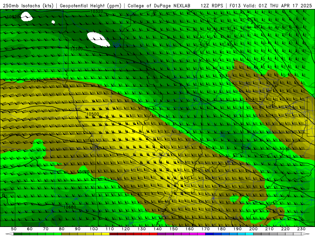Click the 90 value on the color scale
The width and height of the screenshot is (315, 236).
[x=78, y=229]
